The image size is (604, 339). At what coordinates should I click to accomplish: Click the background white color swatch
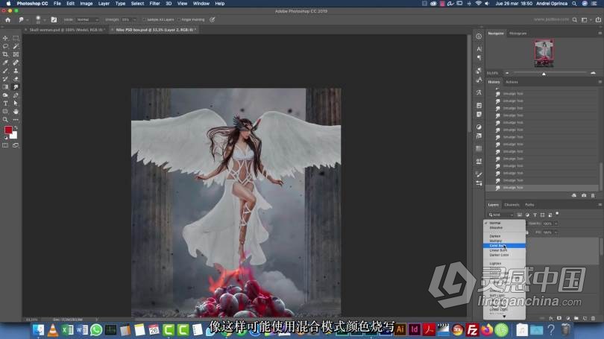14,136
